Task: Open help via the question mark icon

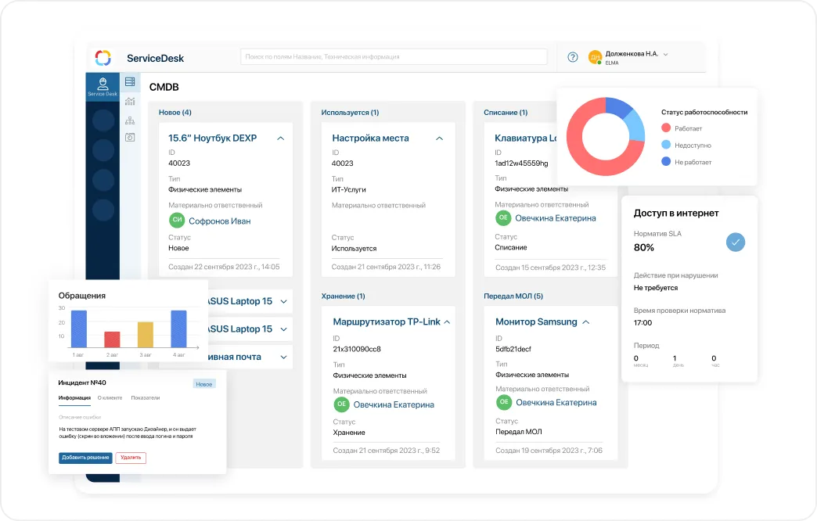Action: [x=573, y=57]
